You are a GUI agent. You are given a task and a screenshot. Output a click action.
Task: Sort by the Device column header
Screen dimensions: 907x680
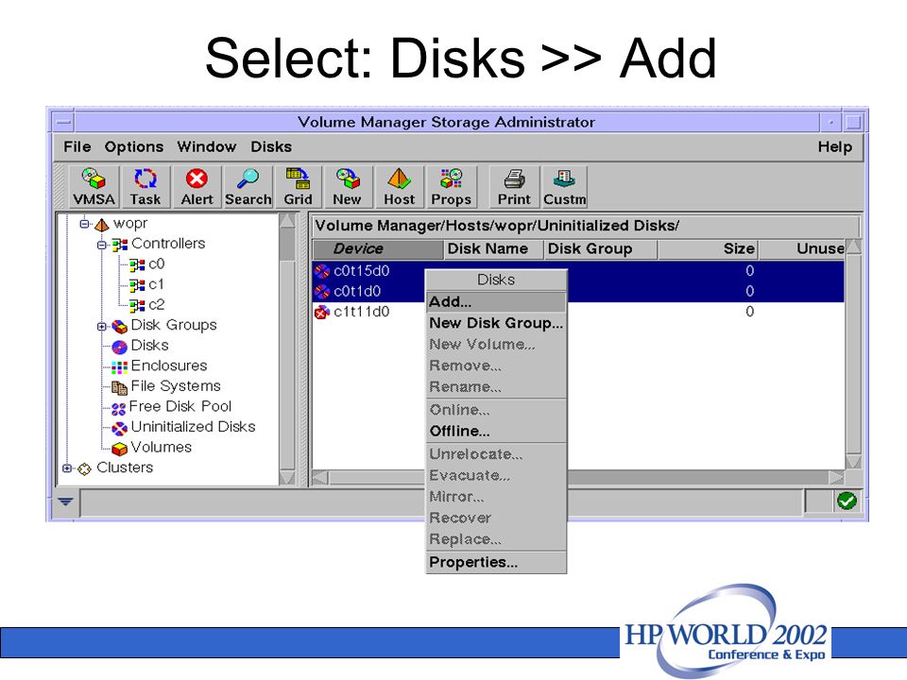click(378, 248)
